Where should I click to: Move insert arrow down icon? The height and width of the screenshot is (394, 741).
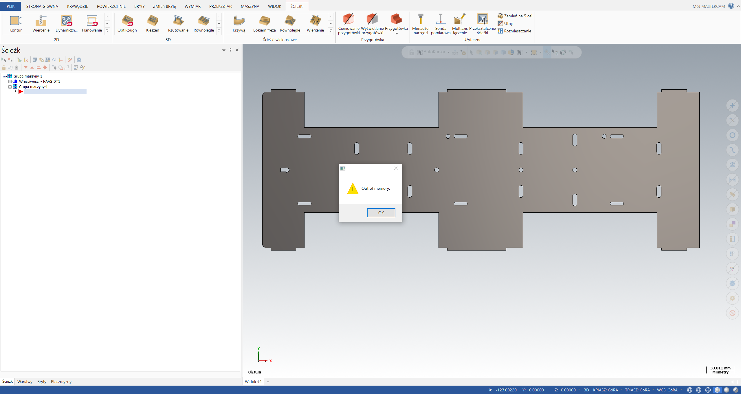click(26, 67)
